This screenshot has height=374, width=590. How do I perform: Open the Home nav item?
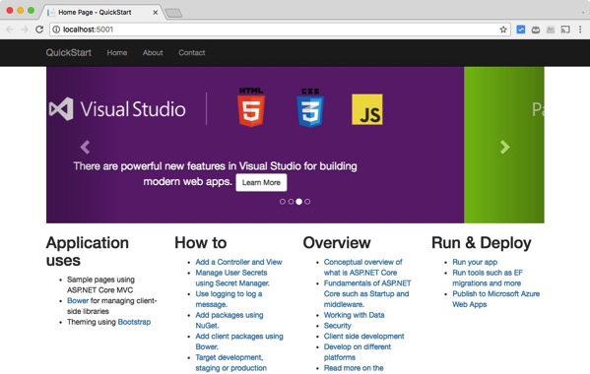point(117,52)
